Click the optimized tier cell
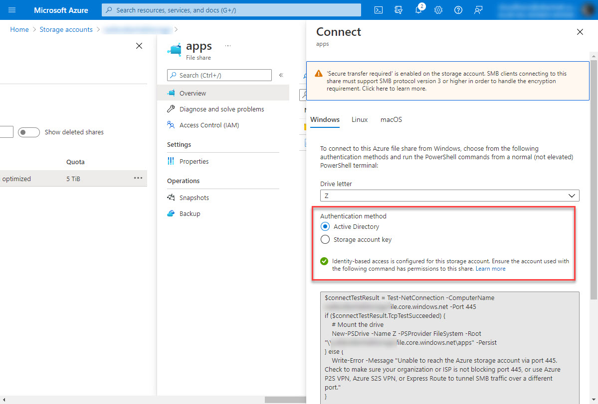The image size is (598, 404). (x=16, y=179)
